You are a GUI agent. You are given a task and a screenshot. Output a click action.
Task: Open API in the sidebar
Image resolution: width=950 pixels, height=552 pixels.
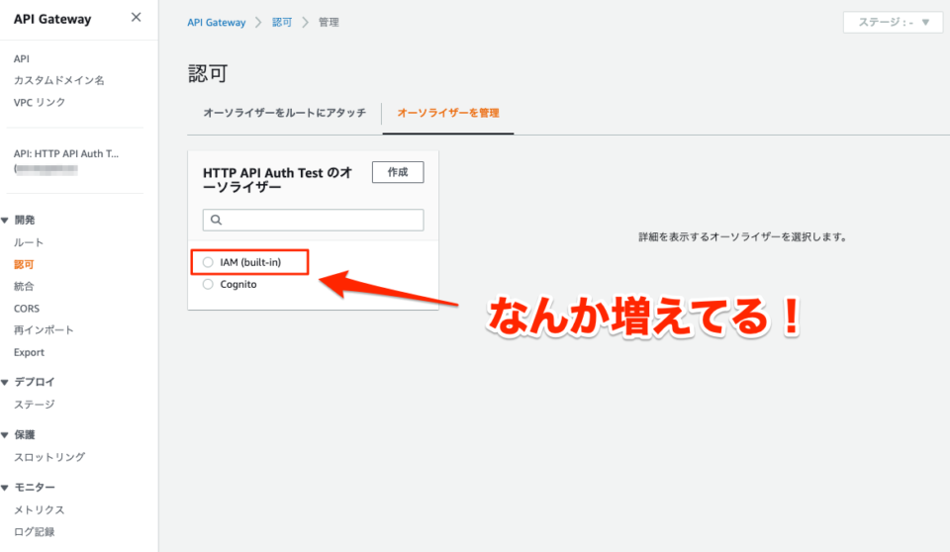[x=22, y=58]
